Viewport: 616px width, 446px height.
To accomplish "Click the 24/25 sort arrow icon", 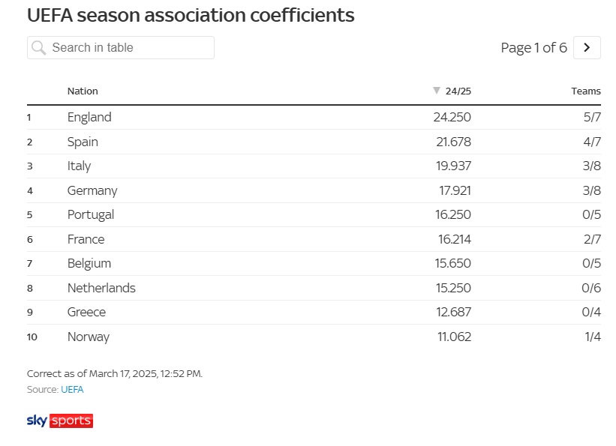I will (x=437, y=91).
